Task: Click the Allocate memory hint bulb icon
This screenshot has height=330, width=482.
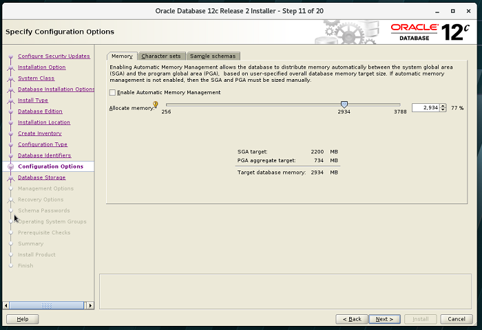Action: pos(156,105)
